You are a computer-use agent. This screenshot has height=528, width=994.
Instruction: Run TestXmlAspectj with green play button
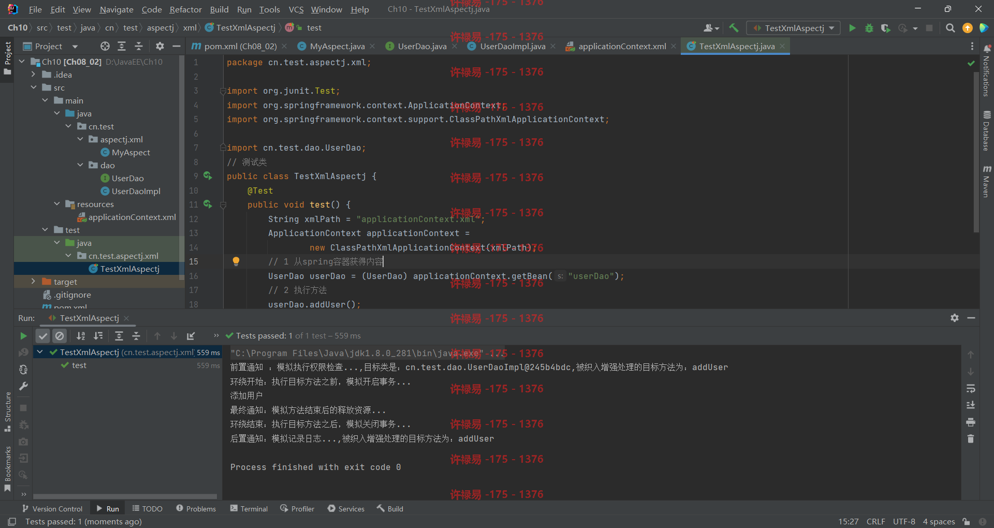click(x=852, y=28)
